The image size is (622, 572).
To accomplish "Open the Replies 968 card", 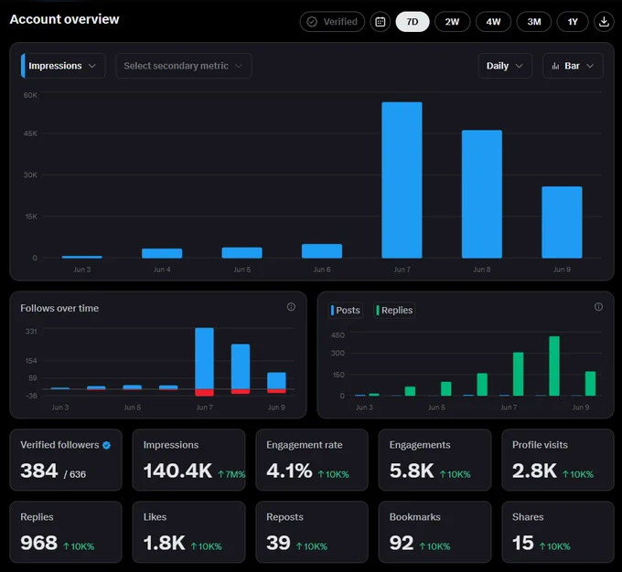I will point(66,532).
